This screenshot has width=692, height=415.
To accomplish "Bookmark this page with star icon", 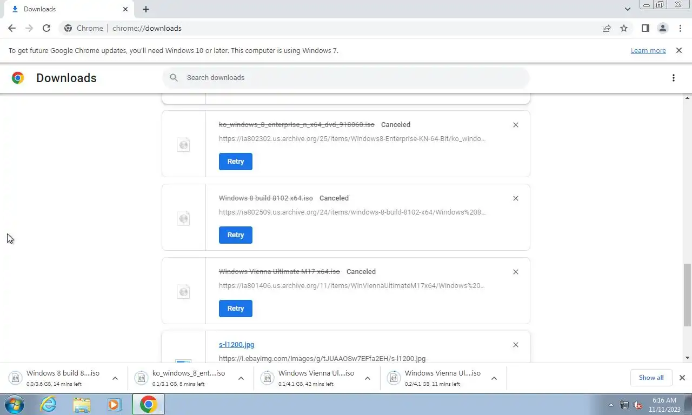I will tap(624, 28).
